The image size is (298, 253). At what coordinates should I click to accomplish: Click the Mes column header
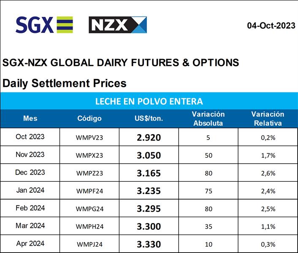[x=30, y=118]
